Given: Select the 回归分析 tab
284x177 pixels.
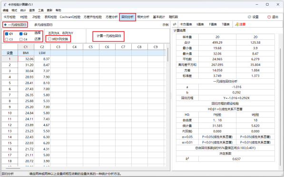Looking at the screenshot, I should coord(127,17).
